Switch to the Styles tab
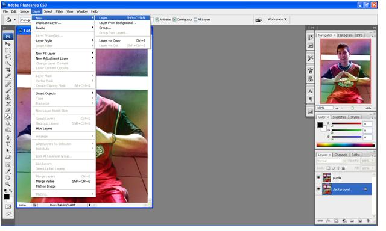Image resolution: width=386 pixels, height=231 pixels. [x=355, y=117]
